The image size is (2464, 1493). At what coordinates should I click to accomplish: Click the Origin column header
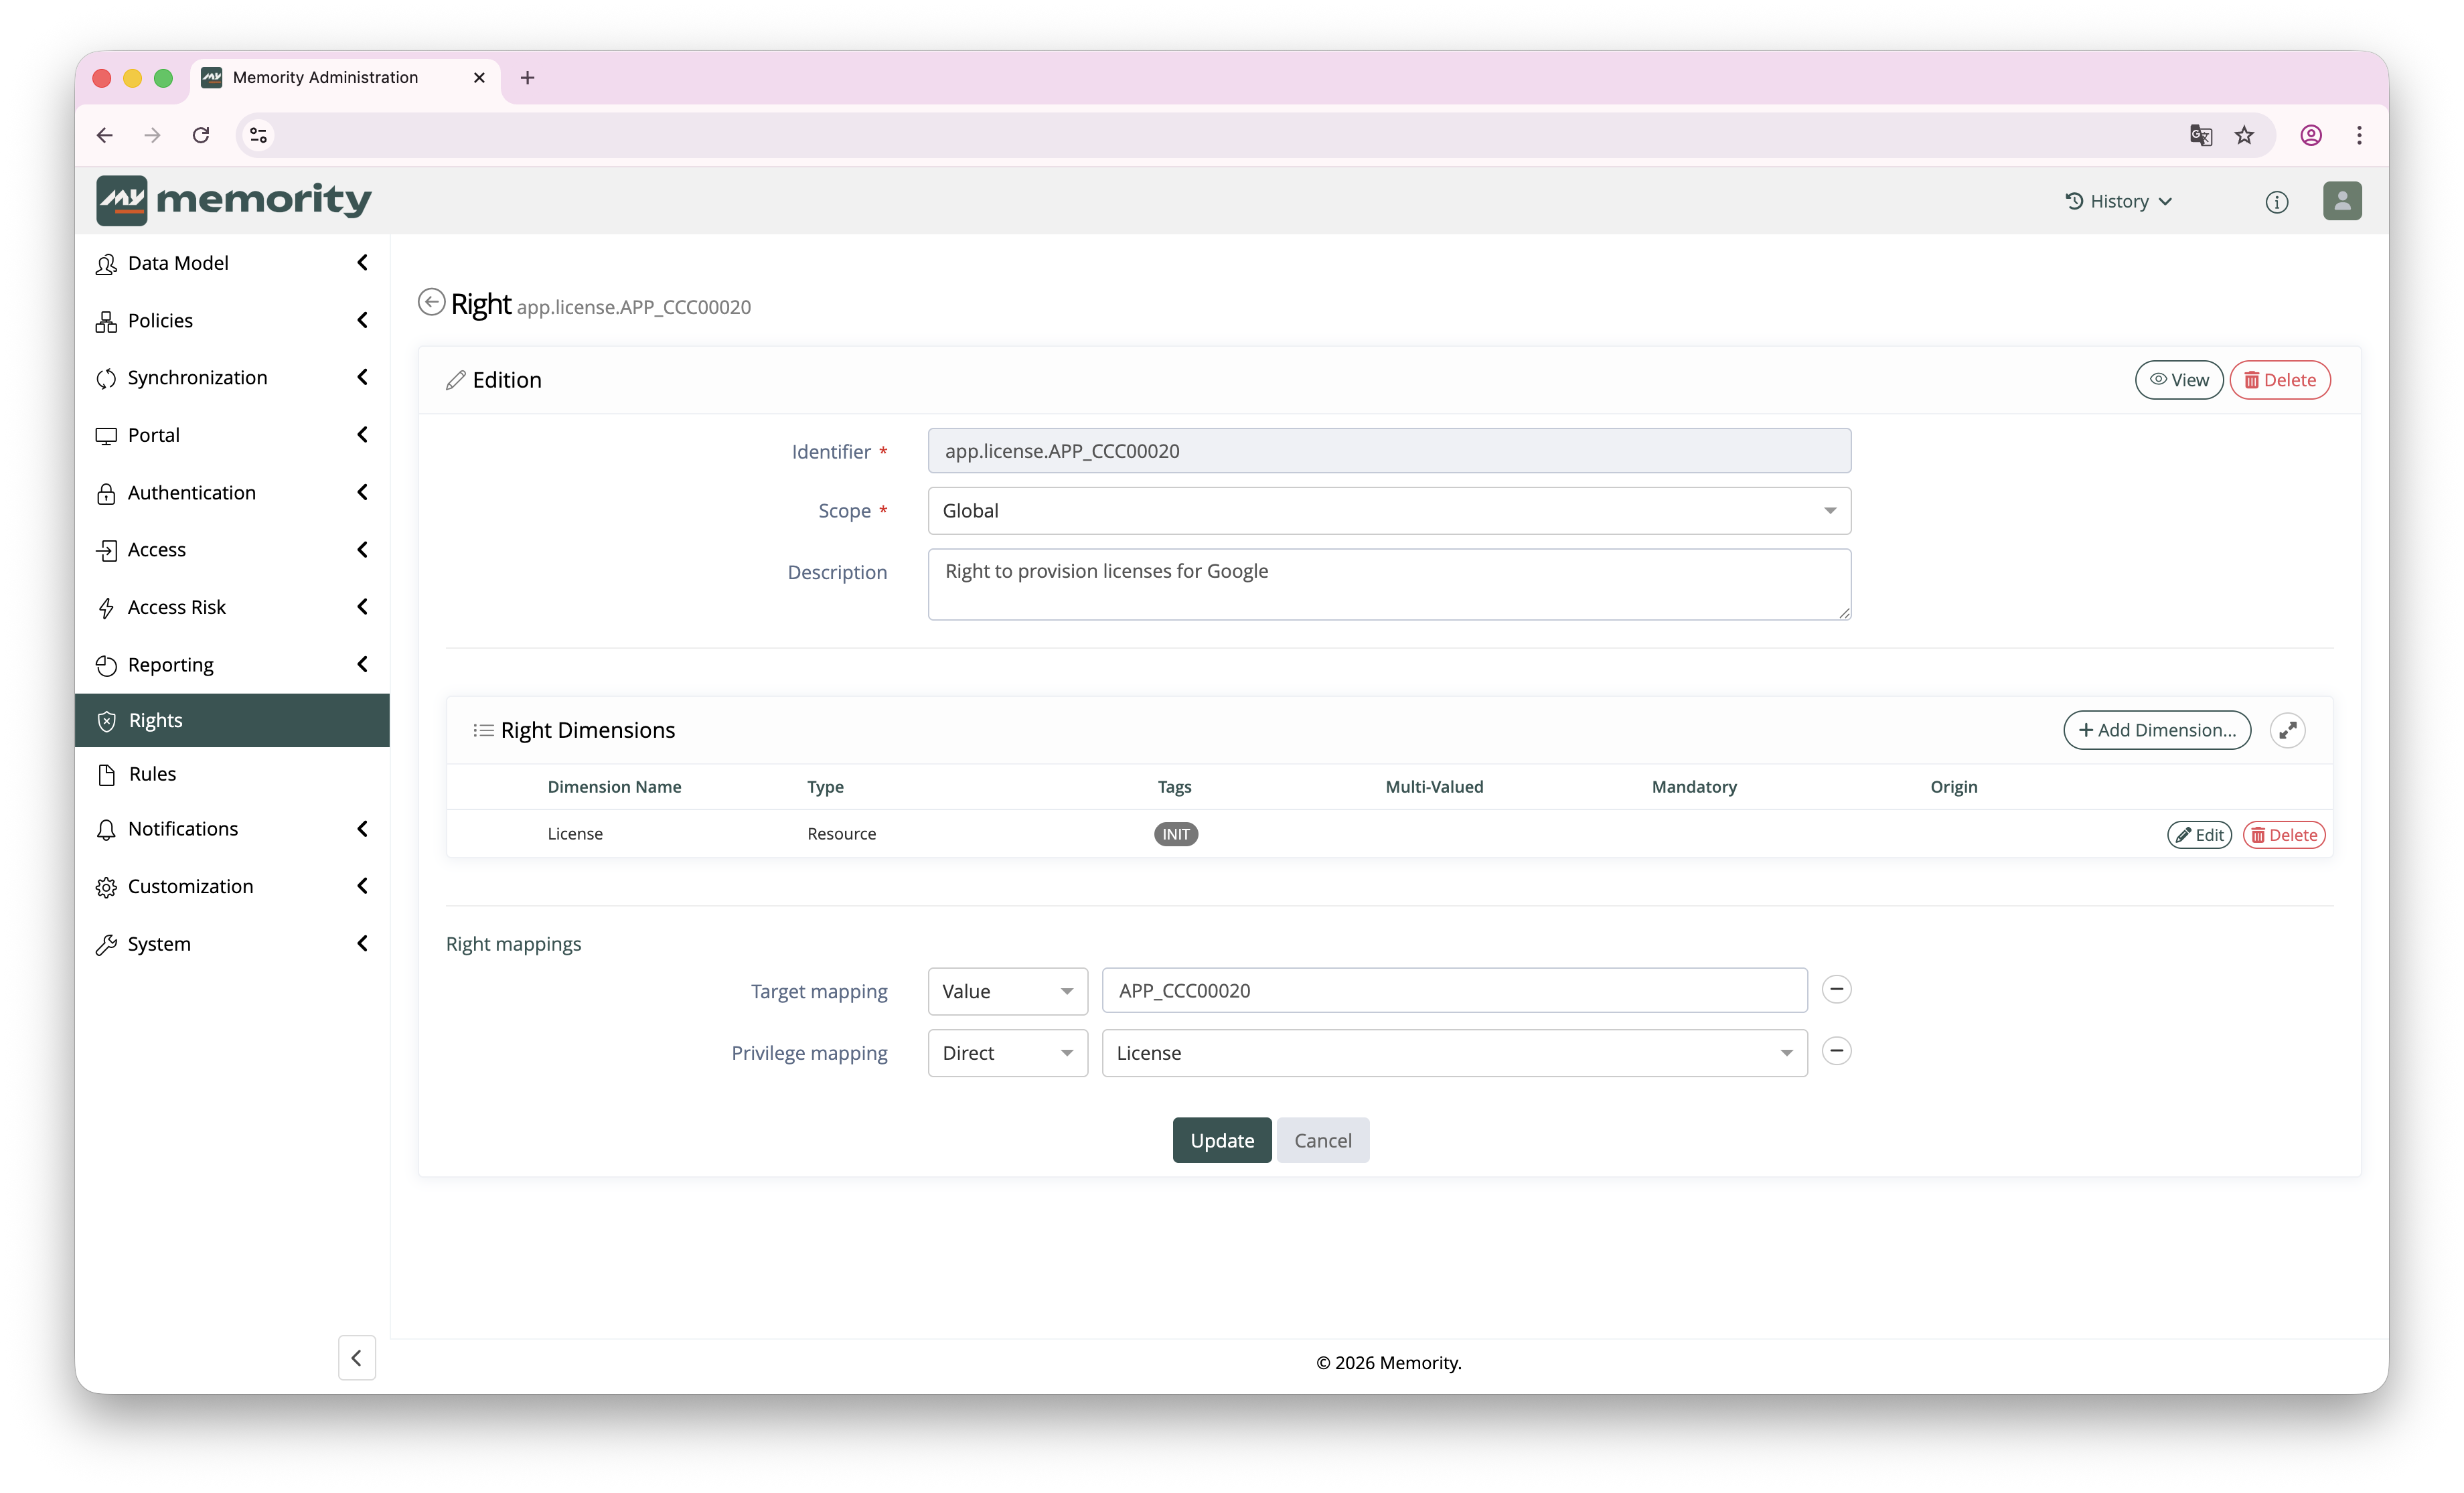[x=1953, y=787]
